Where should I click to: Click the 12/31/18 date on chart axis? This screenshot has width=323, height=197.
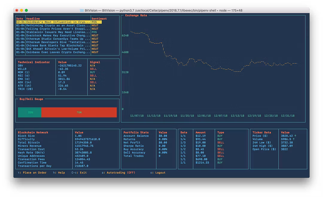click(288, 116)
